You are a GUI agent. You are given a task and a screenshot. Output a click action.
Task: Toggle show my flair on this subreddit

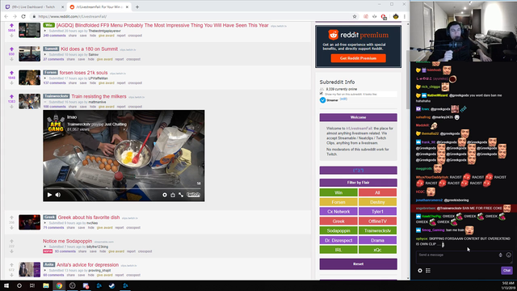coord(322,94)
